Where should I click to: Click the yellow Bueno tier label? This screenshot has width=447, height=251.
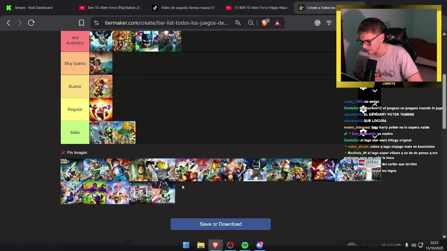tap(75, 86)
